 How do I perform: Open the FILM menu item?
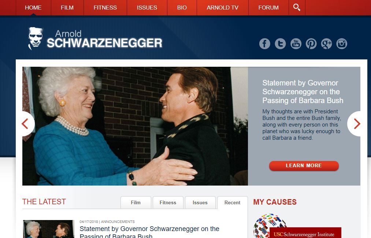67,8
